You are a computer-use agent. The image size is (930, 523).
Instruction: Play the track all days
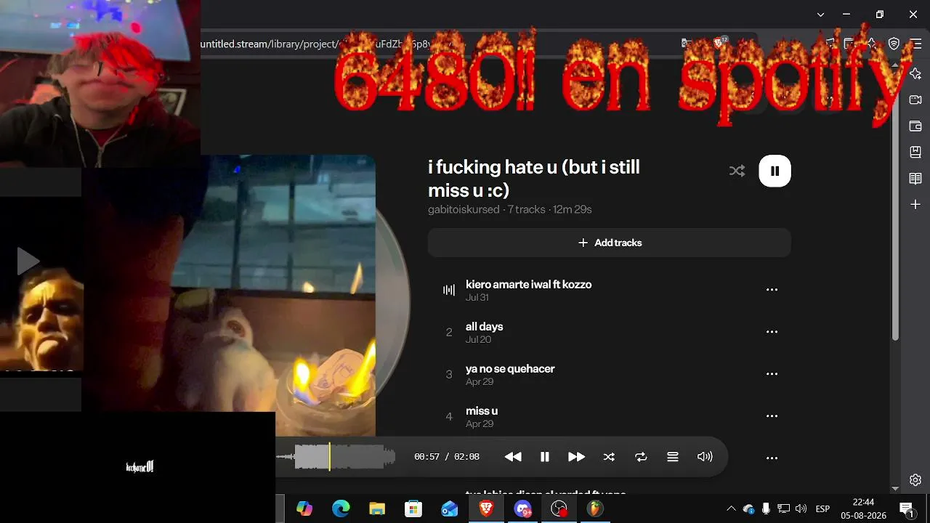[x=485, y=327]
